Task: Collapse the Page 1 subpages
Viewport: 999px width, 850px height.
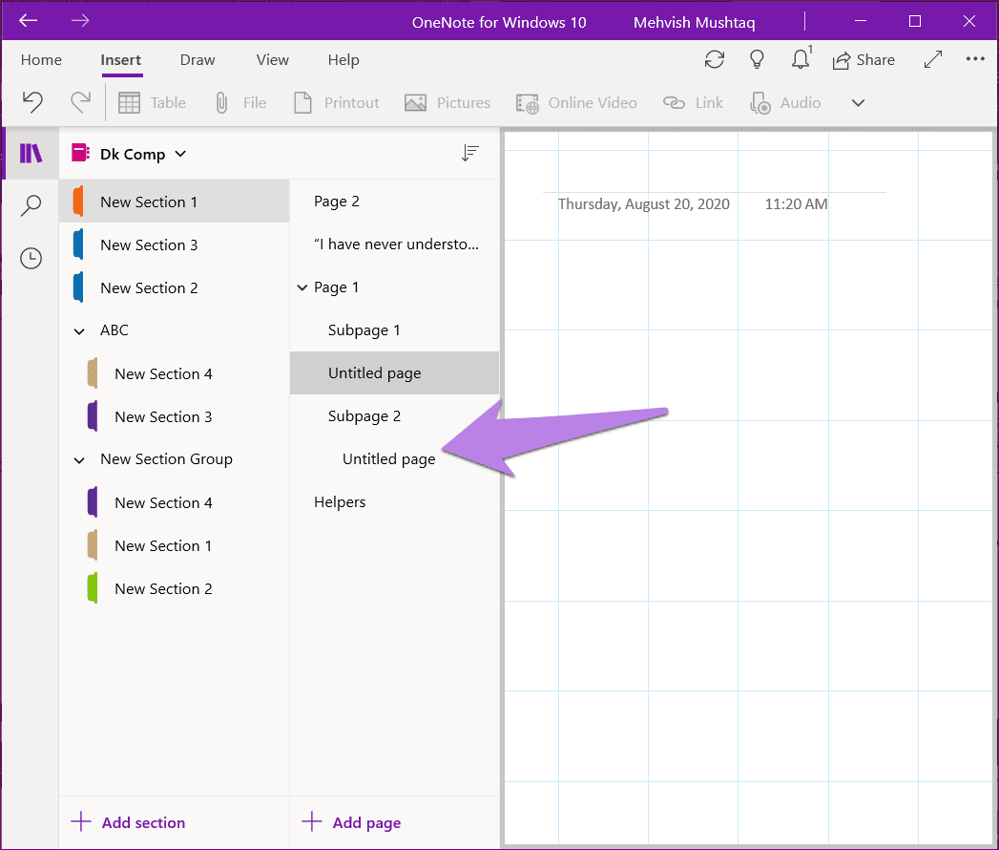Action: click(x=302, y=287)
